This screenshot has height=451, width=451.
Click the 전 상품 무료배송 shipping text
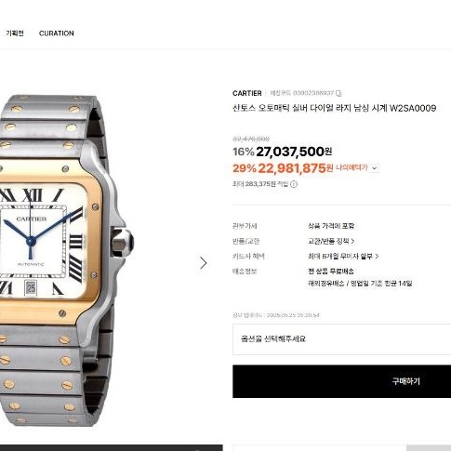(331, 272)
